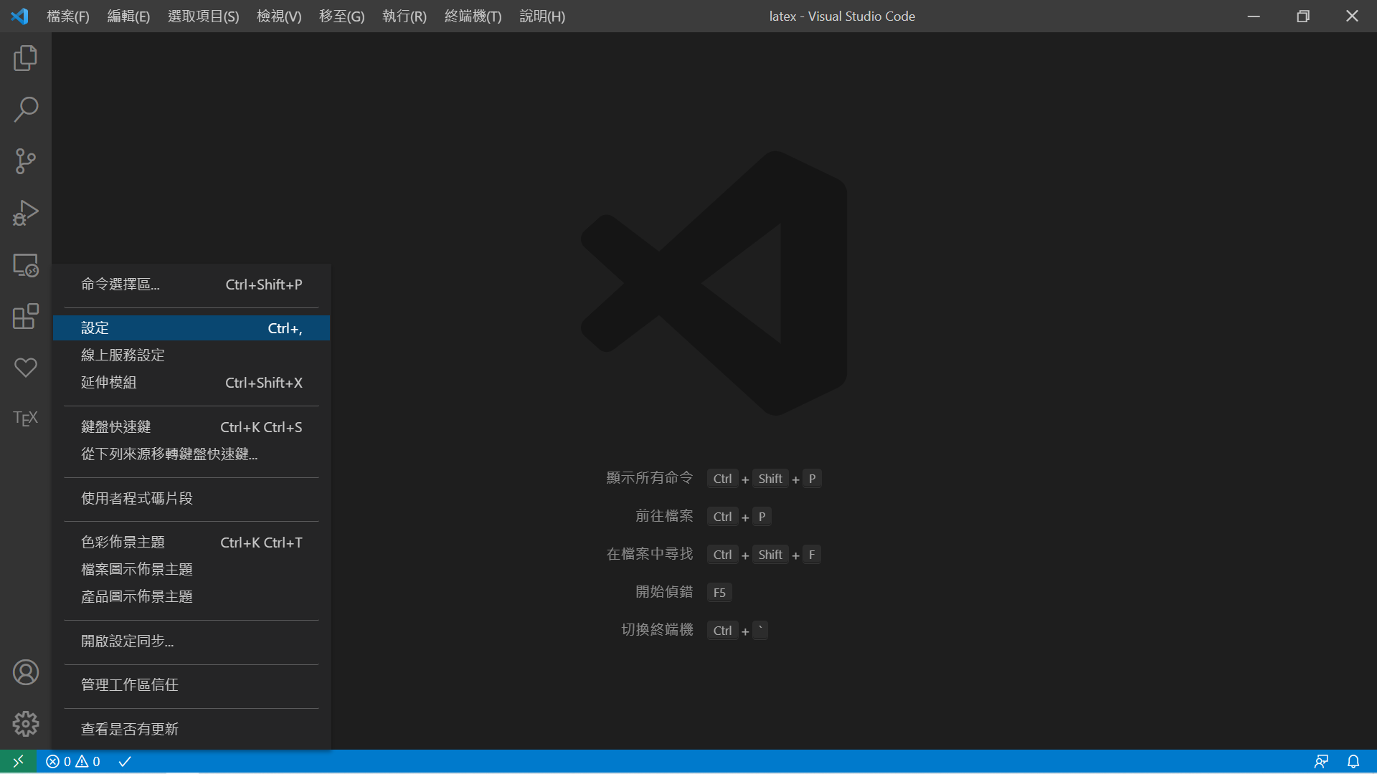Click the heart icon in activity bar
The image size is (1377, 774).
coord(25,368)
